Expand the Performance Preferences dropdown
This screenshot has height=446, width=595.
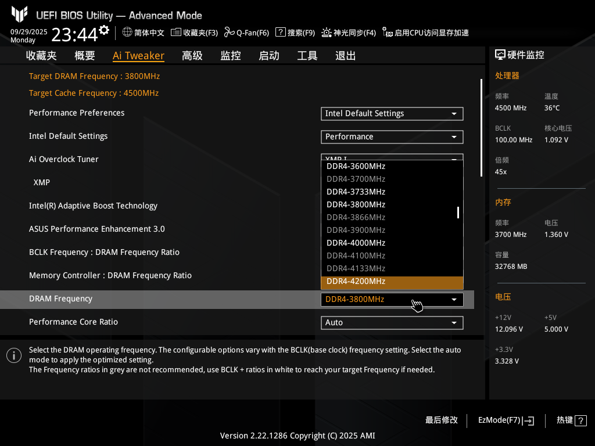[x=392, y=114]
